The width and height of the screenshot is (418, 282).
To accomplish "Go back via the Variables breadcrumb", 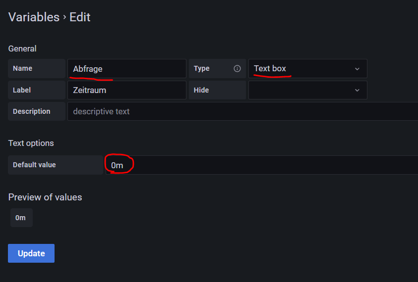I will (x=34, y=17).
